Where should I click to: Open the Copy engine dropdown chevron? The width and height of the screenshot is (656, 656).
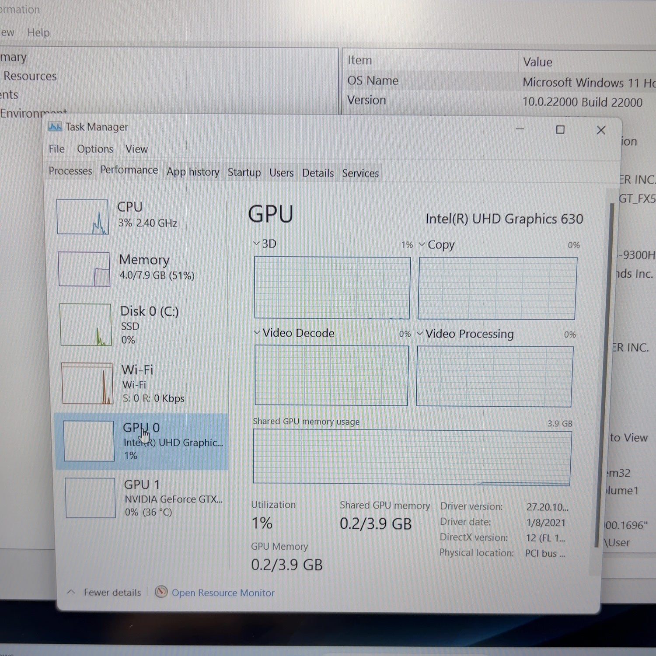(x=422, y=244)
